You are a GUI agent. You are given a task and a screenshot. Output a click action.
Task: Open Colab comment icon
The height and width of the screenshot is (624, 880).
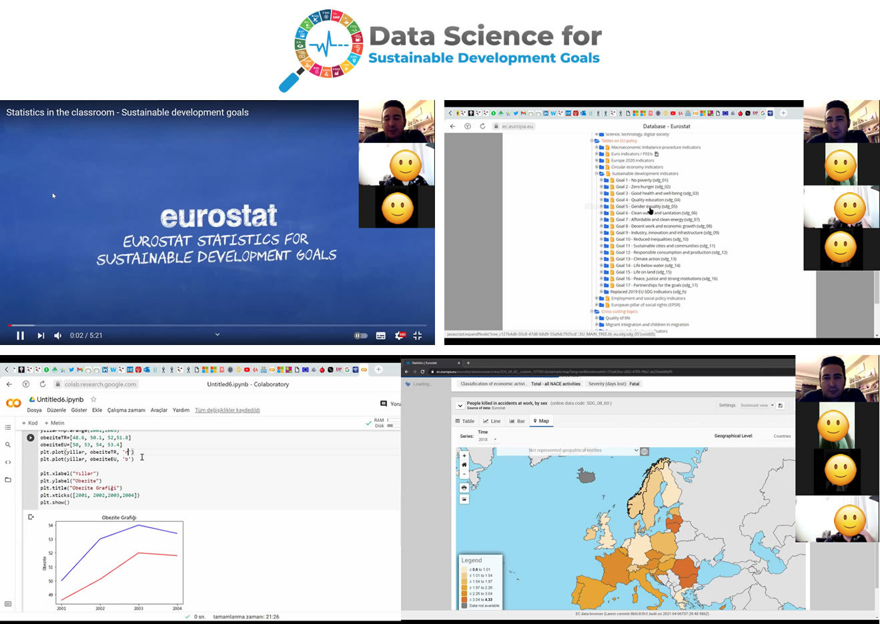pos(383,403)
